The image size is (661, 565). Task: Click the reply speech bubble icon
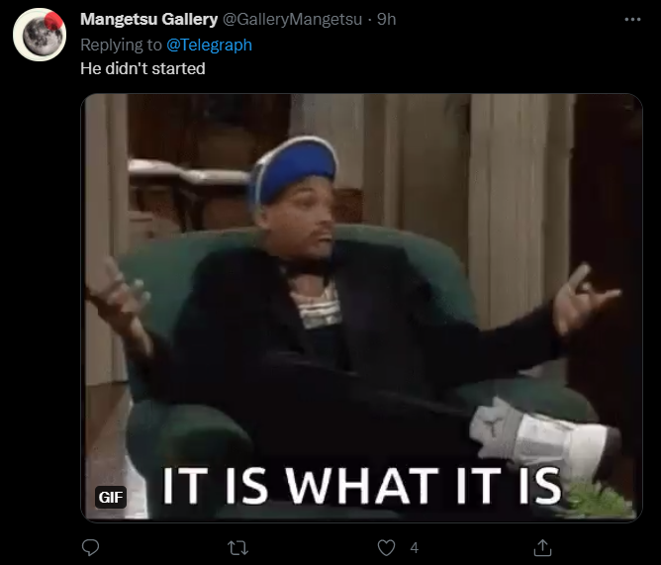[90, 548]
